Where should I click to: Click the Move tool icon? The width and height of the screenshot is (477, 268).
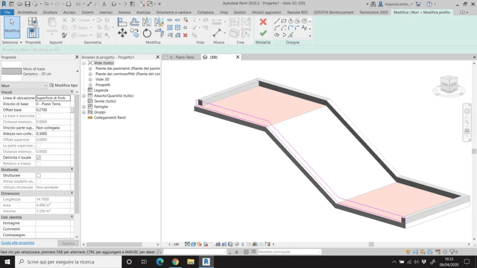click(123, 33)
